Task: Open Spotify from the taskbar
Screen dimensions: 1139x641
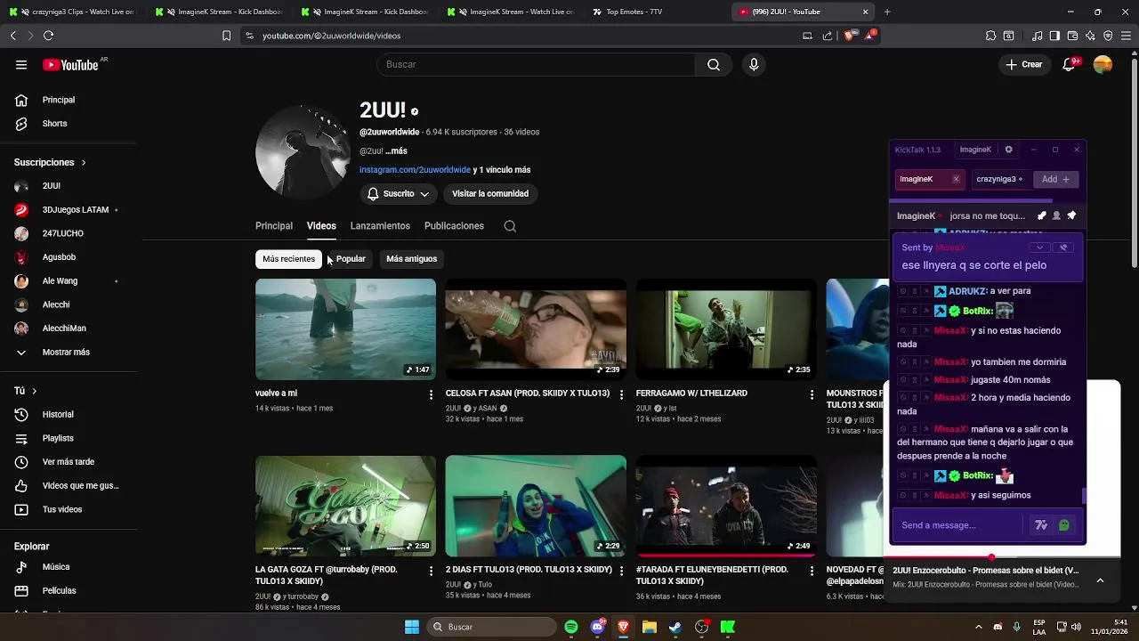Action: tap(571, 627)
